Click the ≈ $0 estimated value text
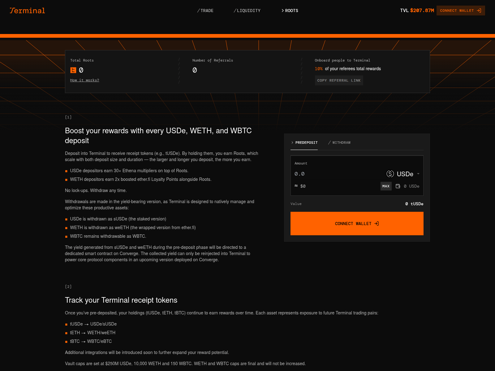The height and width of the screenshot is (371, 495). tap(300, 186)
